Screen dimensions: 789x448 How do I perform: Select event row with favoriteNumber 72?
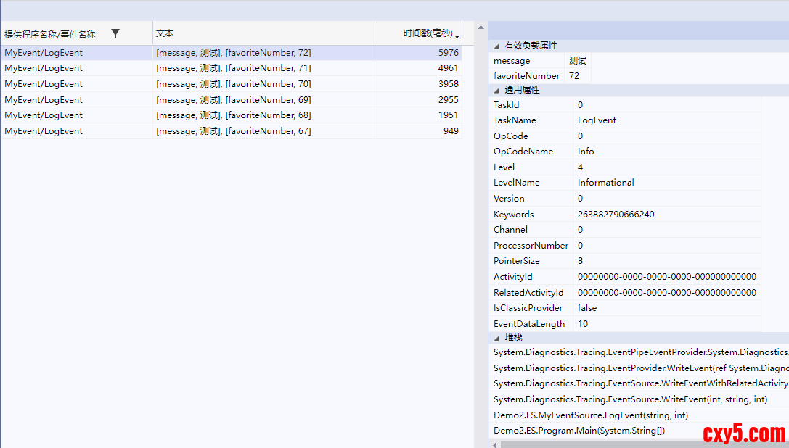click(x=231, y=53)
